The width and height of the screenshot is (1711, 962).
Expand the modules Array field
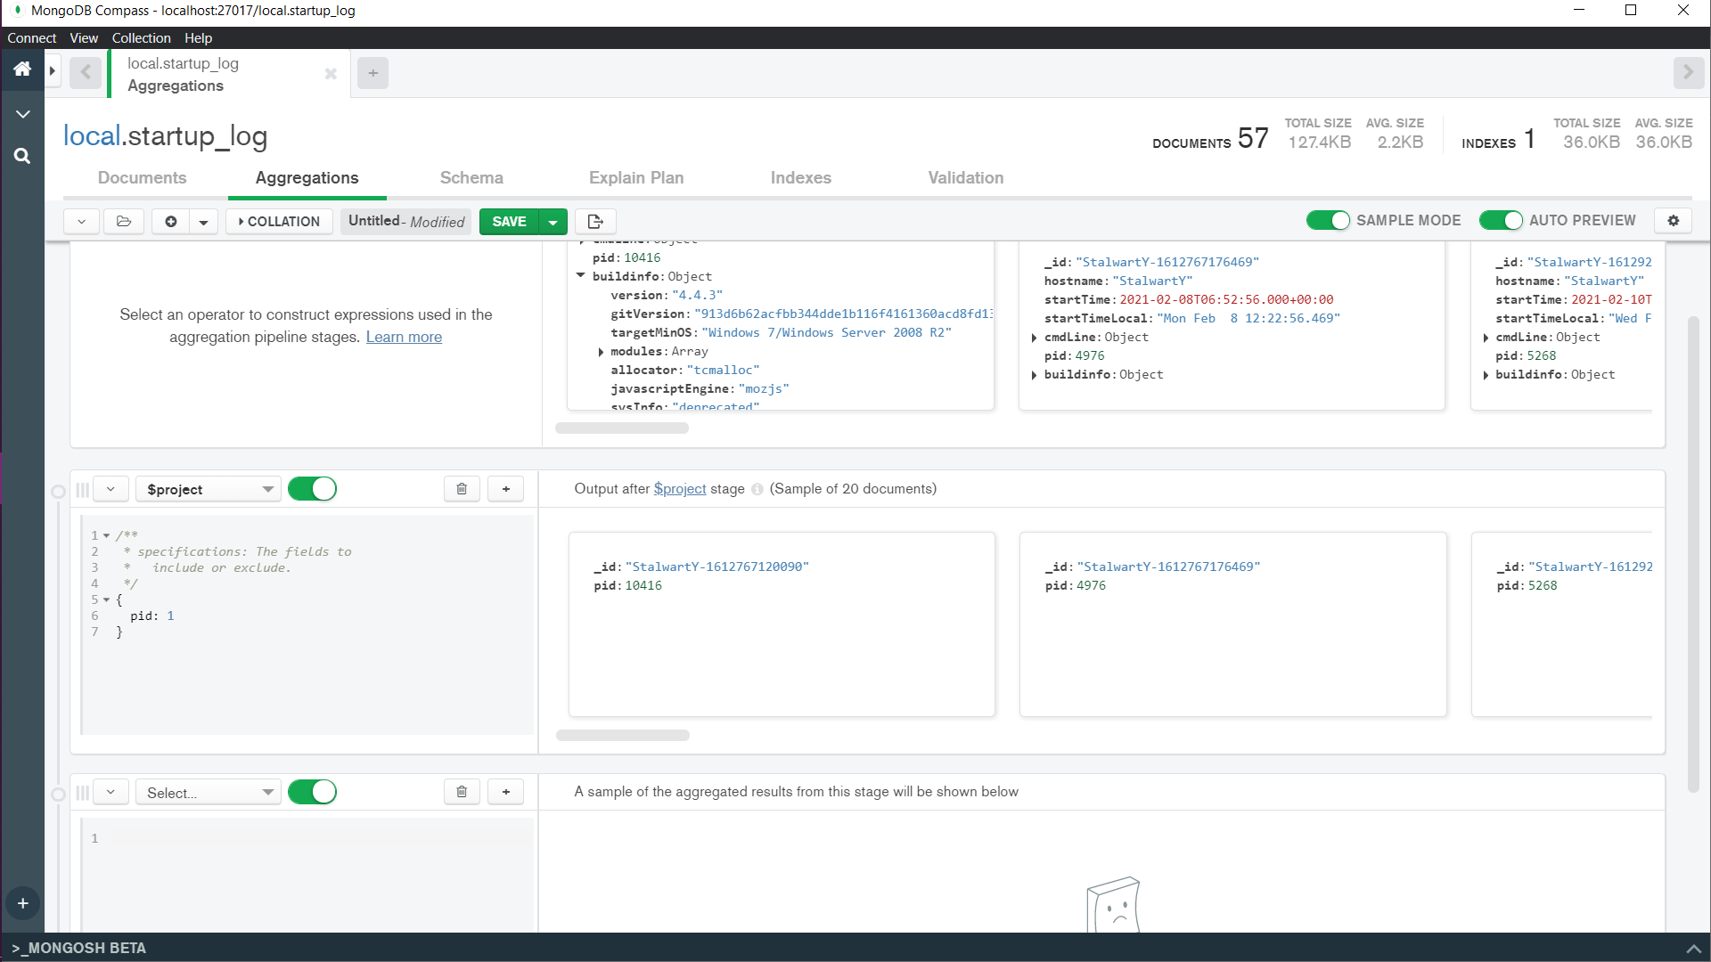click(602, 352)
